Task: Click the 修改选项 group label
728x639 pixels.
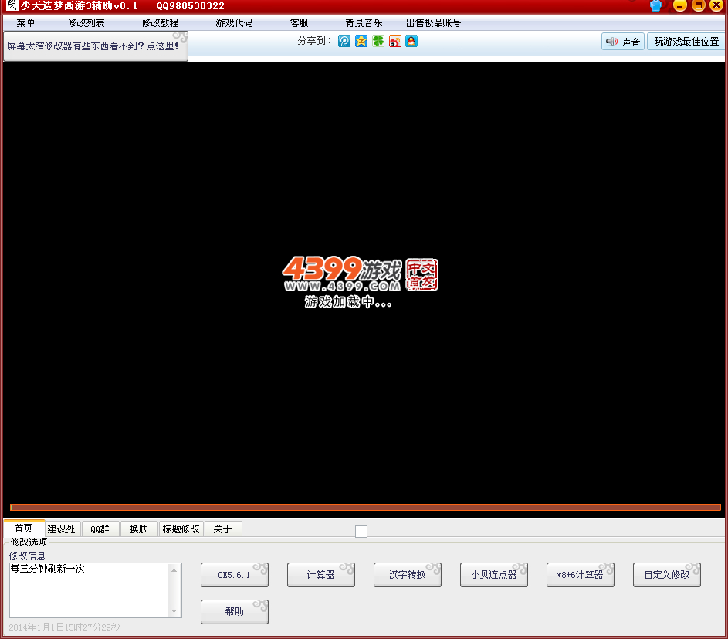Action: 29,542
